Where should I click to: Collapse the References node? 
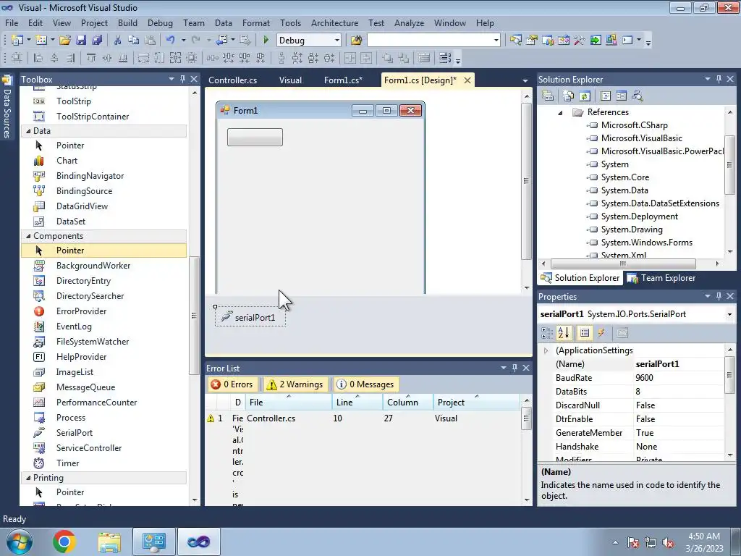[x=560, y=112]
